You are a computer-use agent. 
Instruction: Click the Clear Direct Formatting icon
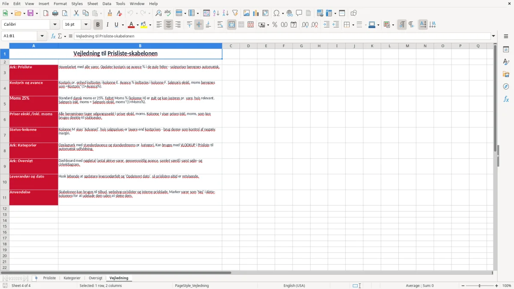pos(120,13)
